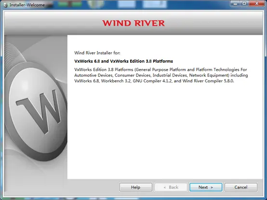Click the 'Installer-Welcome' window title text
Image resolution: width=267 pixels, height=200 pixels.
pyautogui.click(x=27, y=5)
